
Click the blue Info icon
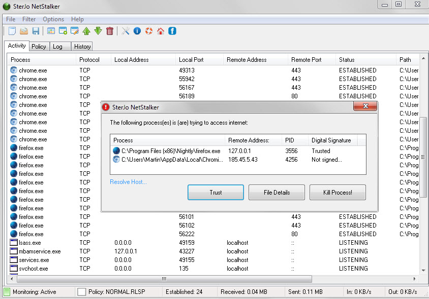click(x=137, y=31)
